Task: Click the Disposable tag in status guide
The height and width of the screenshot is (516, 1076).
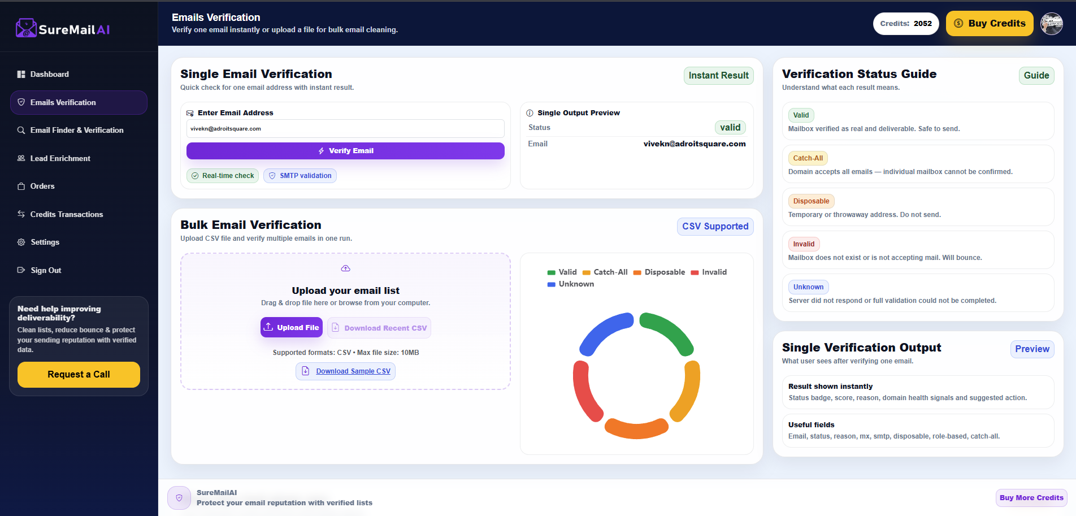Action: (811, 201)
